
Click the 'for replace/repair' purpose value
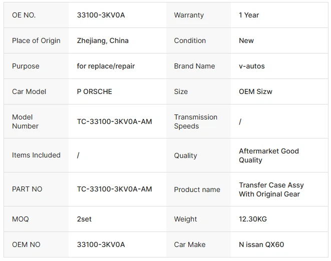(x=106, y=66)
